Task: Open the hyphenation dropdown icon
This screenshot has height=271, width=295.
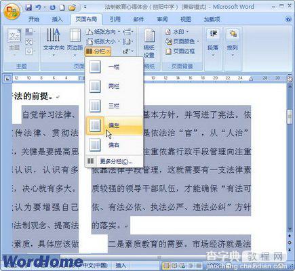Action: (128, 51)
